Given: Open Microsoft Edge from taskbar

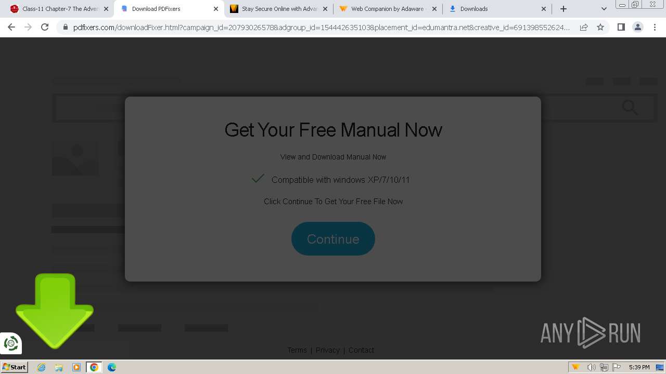Looking at the screenshot, I should point(112,367).
